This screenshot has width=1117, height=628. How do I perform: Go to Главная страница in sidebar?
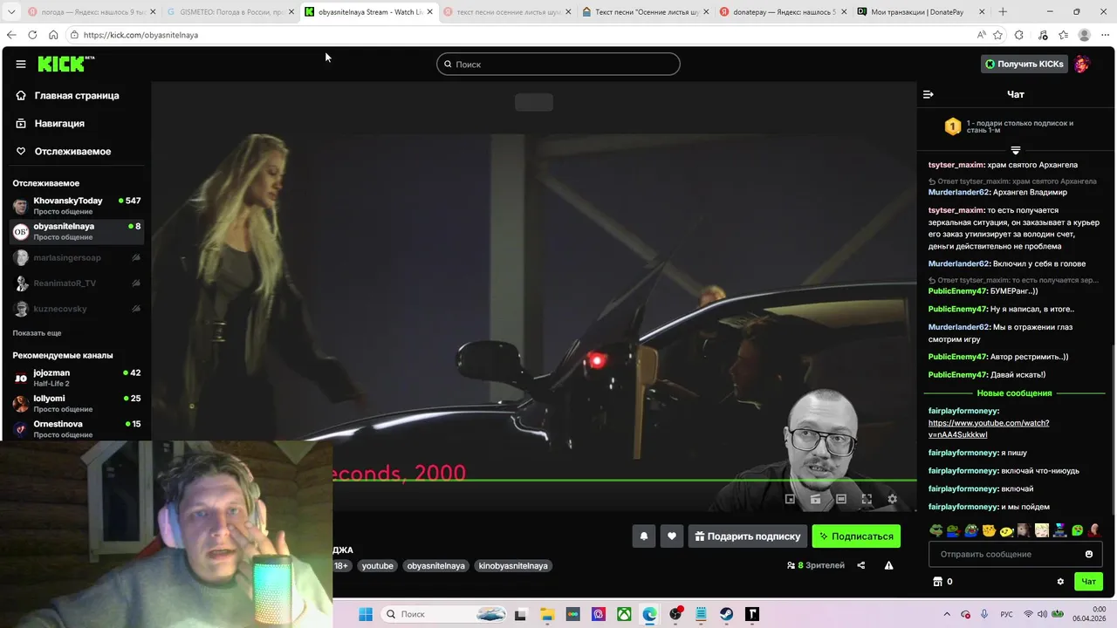pyautogui.click(x=75, y=95)
